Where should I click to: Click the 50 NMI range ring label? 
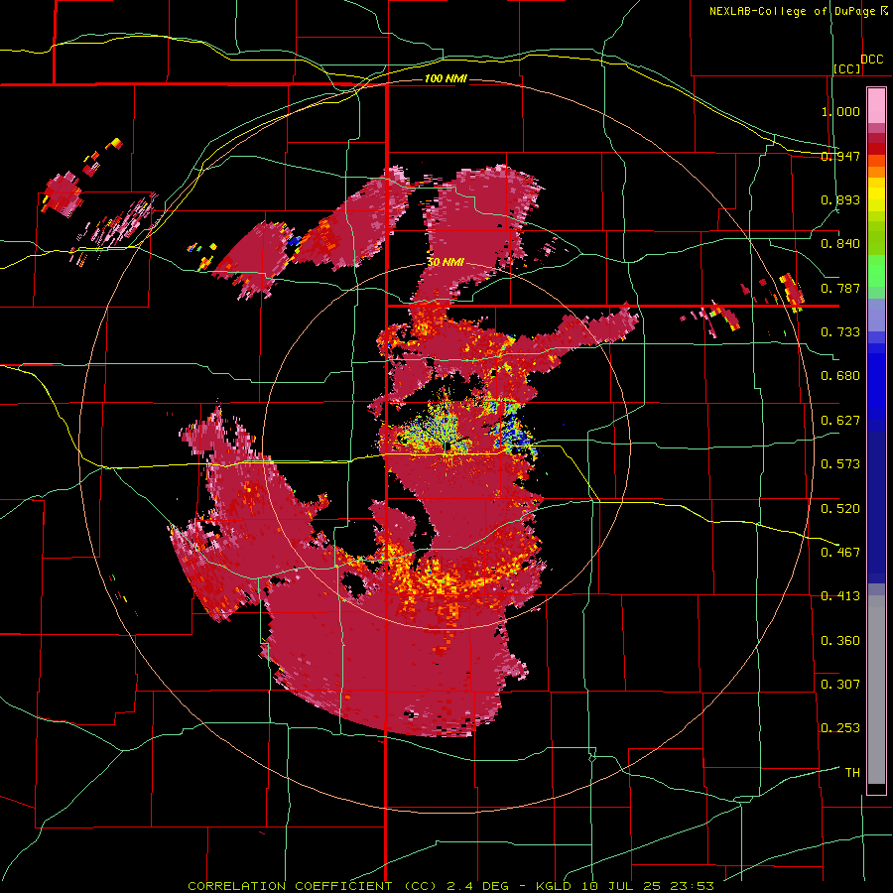[x=446, y=263]
